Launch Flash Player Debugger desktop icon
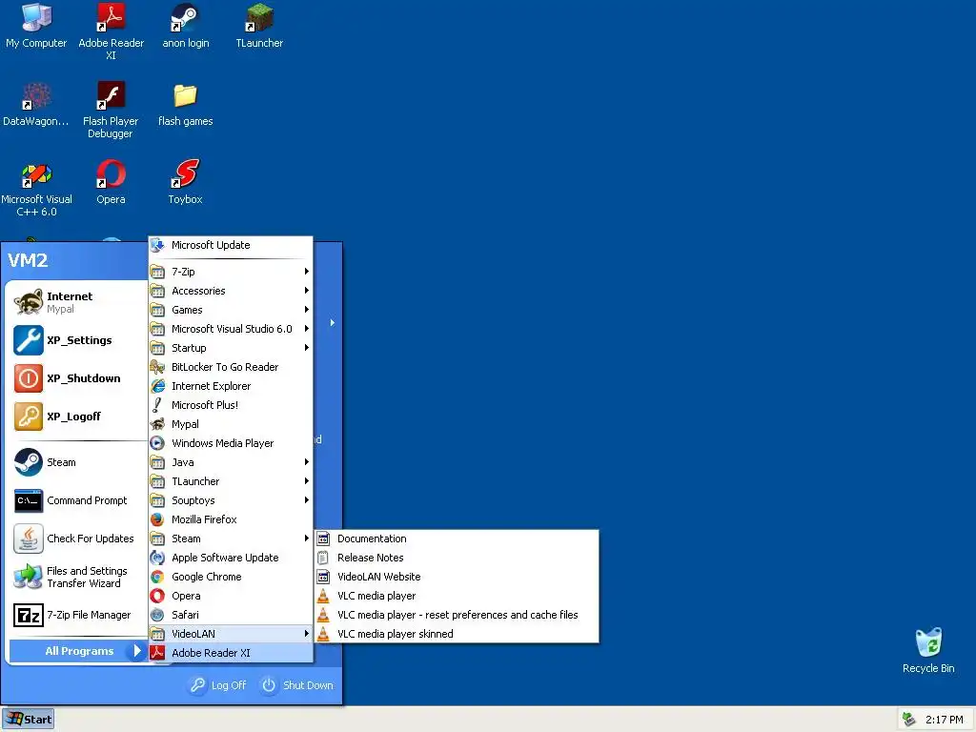The image size is (976, 732). tap(111, 110)
